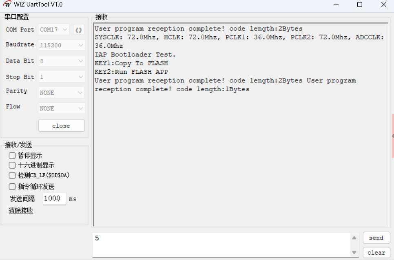Image resolution: width=394 pixels, height=260 pixels.
Task: Click the right edge side-panel arrow
Action: pyautogui.click(x=393, y=136)
